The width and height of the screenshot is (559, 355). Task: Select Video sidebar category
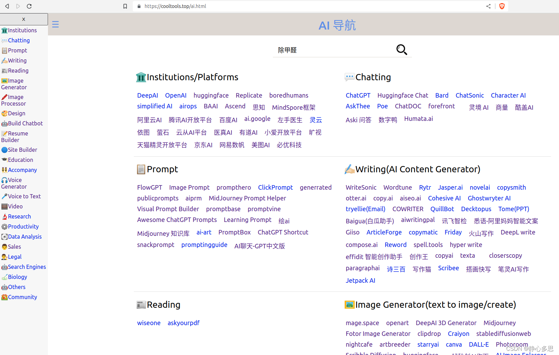[x=12, y=206]
